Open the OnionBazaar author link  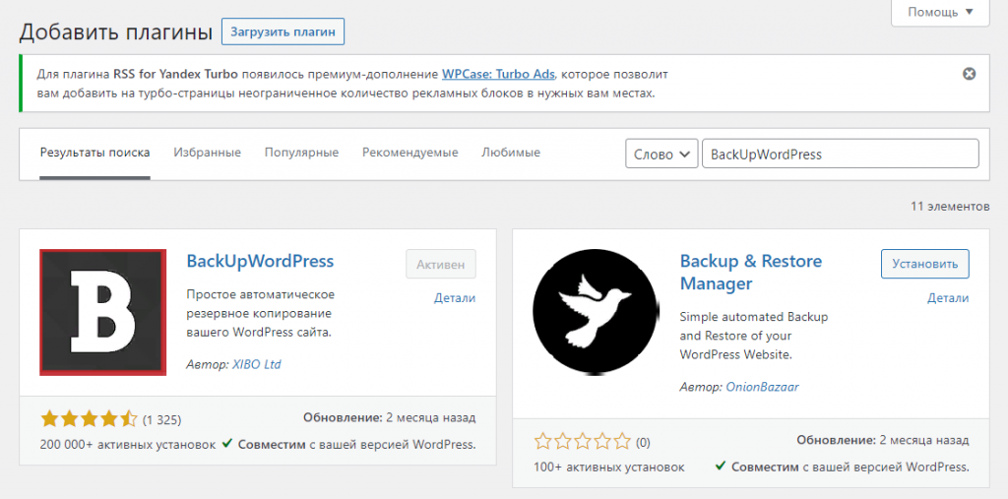coord(763,387)
